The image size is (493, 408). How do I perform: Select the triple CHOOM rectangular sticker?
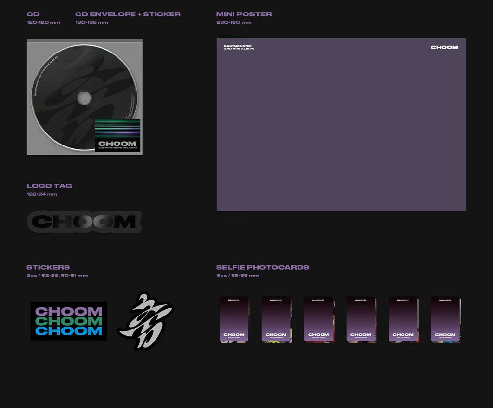click(x=69, y=321)
